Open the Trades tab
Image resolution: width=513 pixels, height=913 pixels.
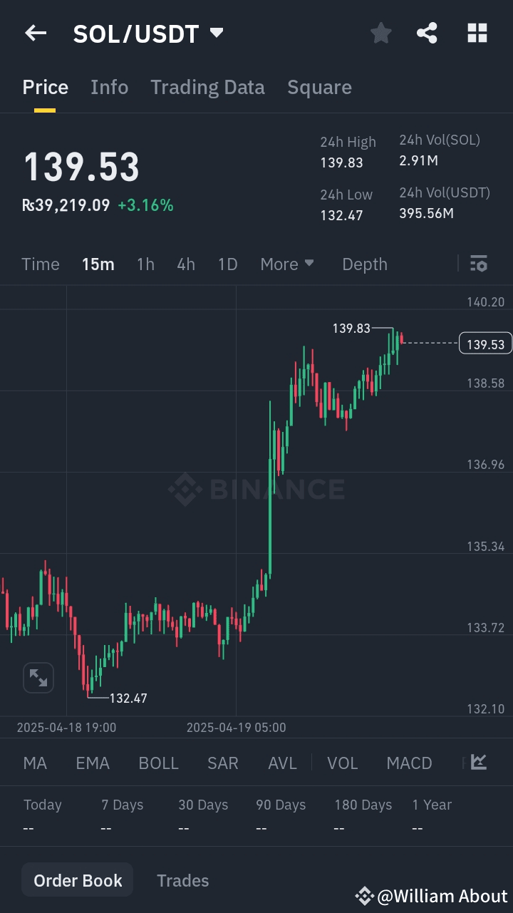point(182,880)
